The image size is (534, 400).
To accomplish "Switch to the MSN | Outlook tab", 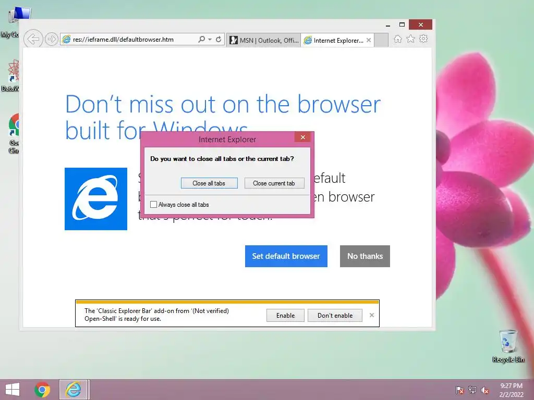I will point(263,40).
